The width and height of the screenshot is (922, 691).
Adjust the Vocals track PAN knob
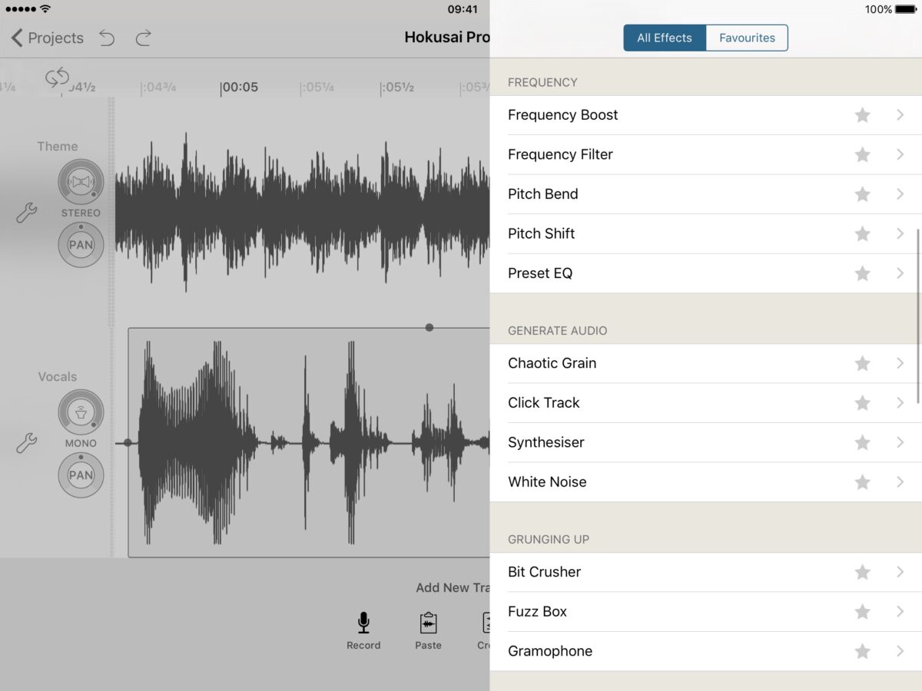tap(81, 475)
